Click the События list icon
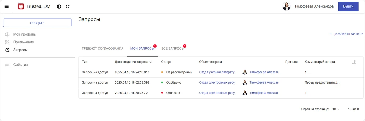 (x=8, y=65)
